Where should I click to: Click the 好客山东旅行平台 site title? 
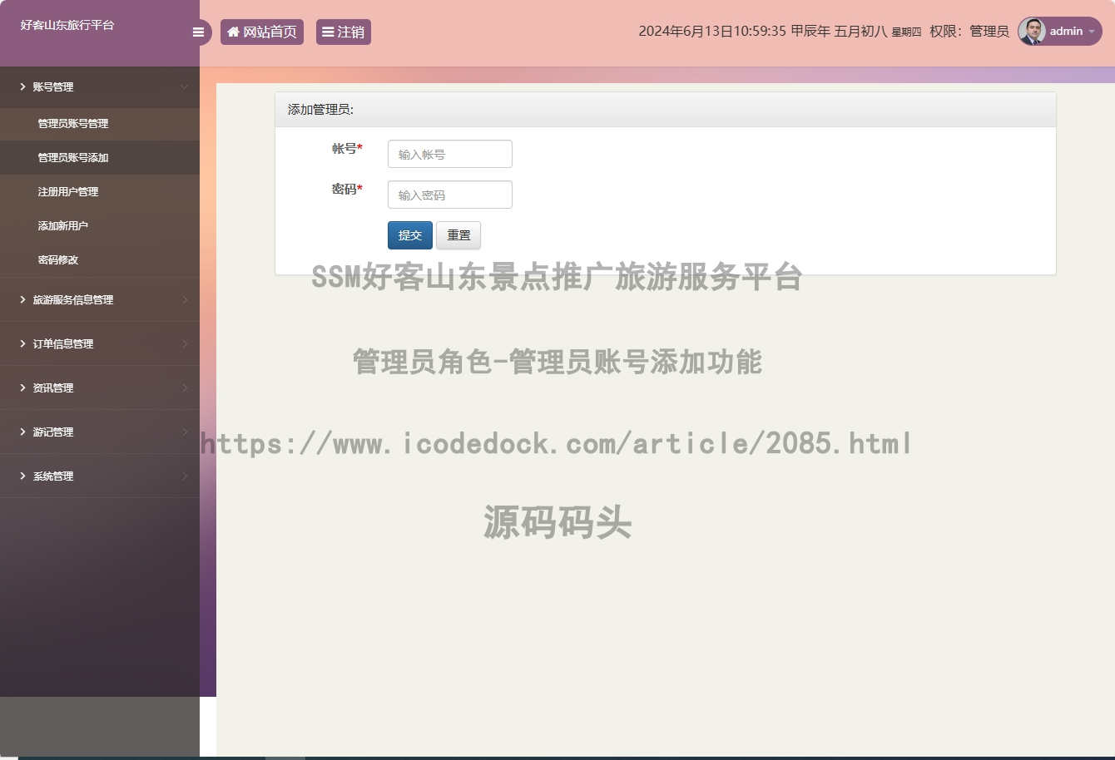pyautogui.click(x=67, y=25)
